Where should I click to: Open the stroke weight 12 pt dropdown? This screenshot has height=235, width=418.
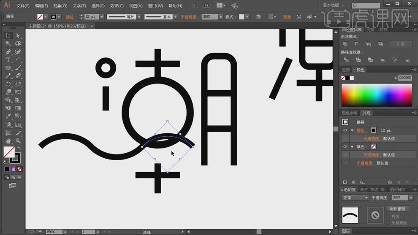click(102, 17)
